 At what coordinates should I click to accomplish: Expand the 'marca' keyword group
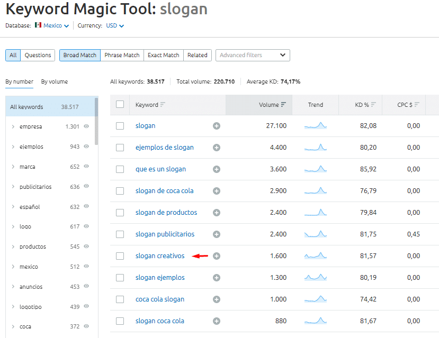(x=13, y=167)
